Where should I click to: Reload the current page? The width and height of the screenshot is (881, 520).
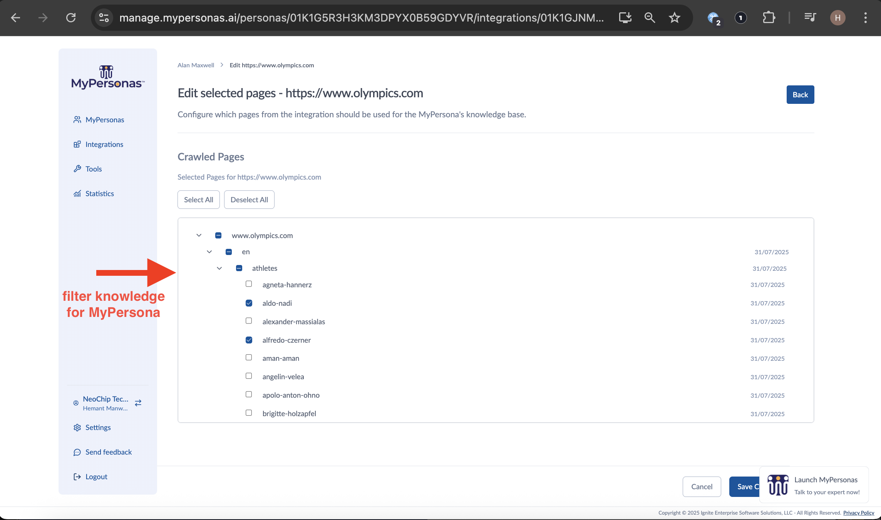pos(71,18)
